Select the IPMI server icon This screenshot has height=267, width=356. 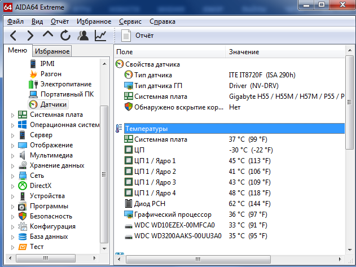(x=33, y=64)
